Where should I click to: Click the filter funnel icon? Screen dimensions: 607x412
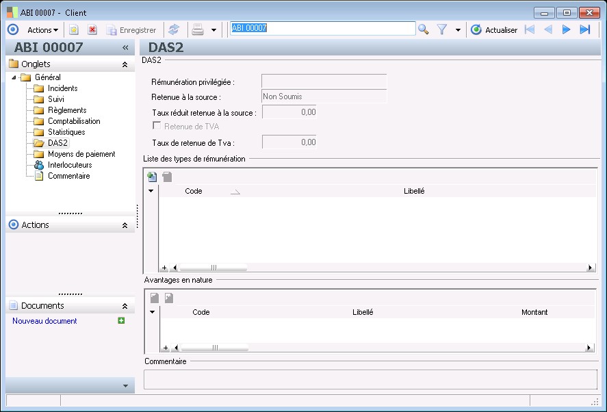(x=442, y=29)
